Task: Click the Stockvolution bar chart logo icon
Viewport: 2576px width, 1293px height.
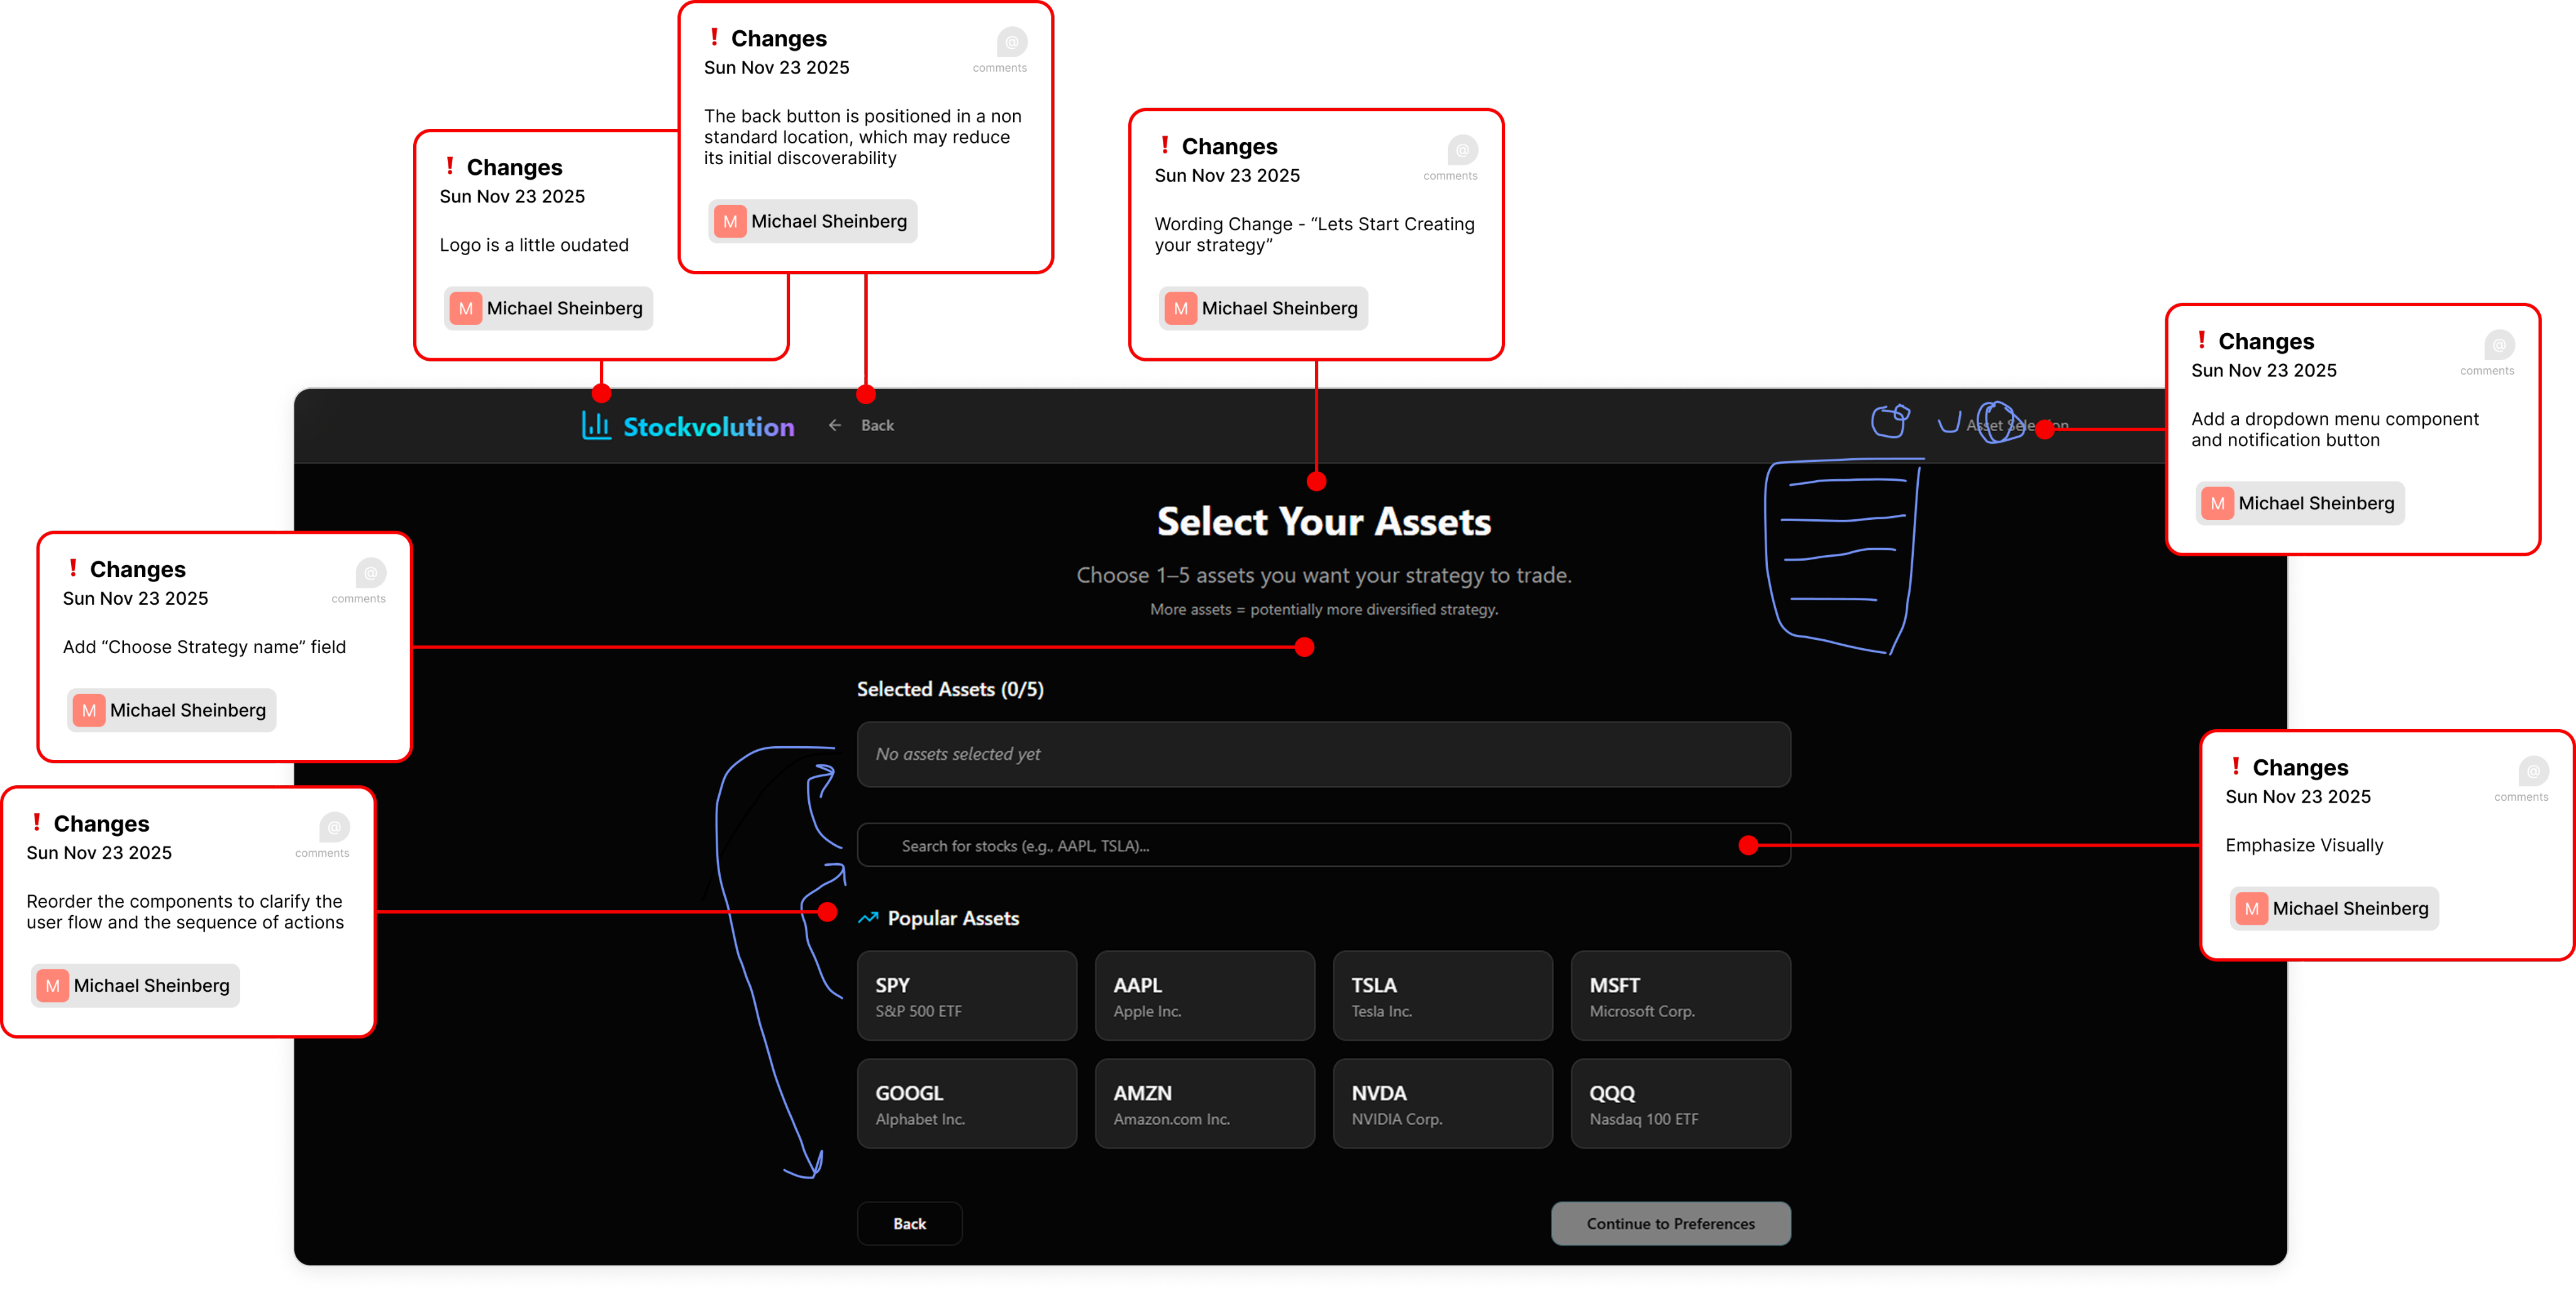Action: coord(596,426)
